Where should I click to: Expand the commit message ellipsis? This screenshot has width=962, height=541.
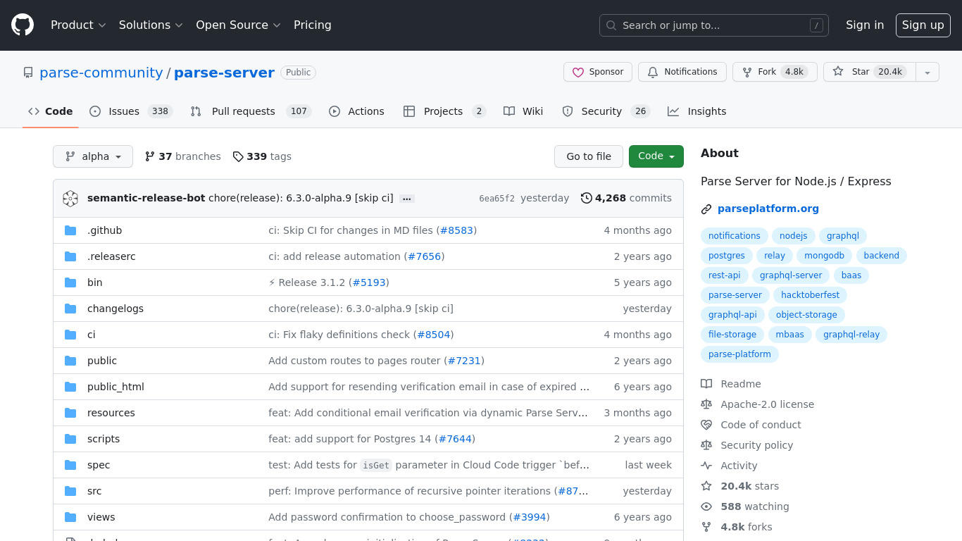pos(406,199)
